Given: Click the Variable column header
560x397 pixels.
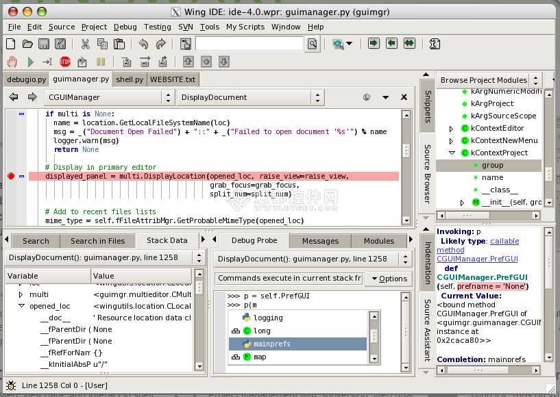Looking at the screenshot, I should pyautogui.click(x=48, y=276).
